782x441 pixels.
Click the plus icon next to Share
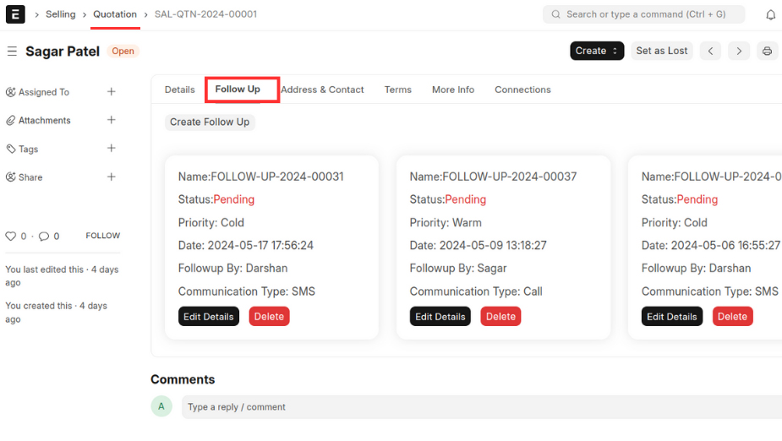[x=111, y=177]
